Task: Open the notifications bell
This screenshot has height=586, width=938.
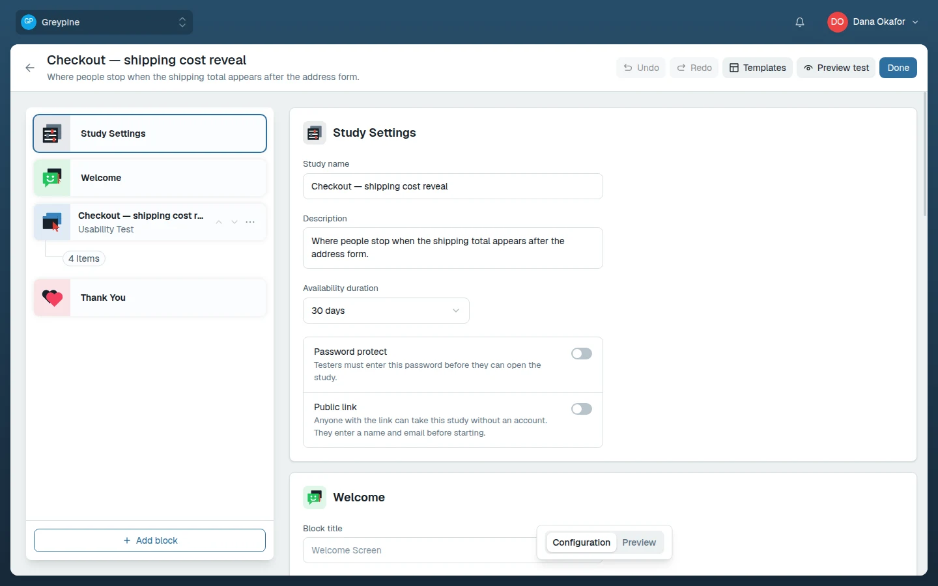Action: point(800,22)
